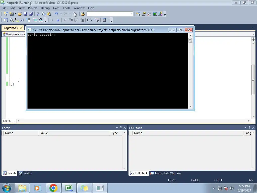
Task: Click the Value column header in Locals
Action: [74, 133]
